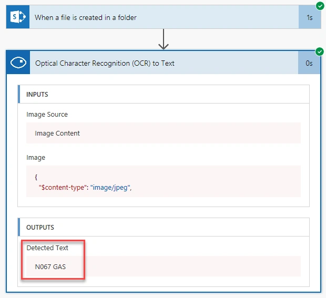
Task: Click the "image/jpeg" JSON value
Action: coord(110,188)
